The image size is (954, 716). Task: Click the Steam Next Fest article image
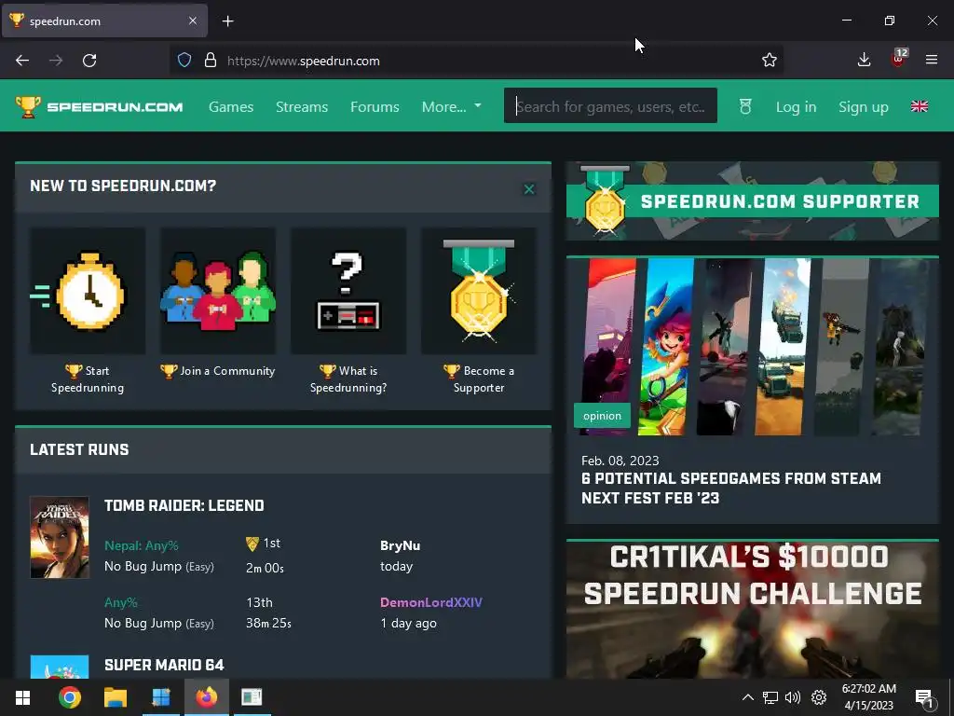753,347
